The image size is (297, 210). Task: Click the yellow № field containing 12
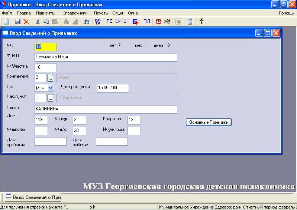point(46,47)
